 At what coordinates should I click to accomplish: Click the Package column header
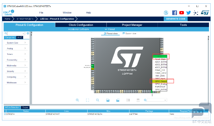click(x=149, y=111)
